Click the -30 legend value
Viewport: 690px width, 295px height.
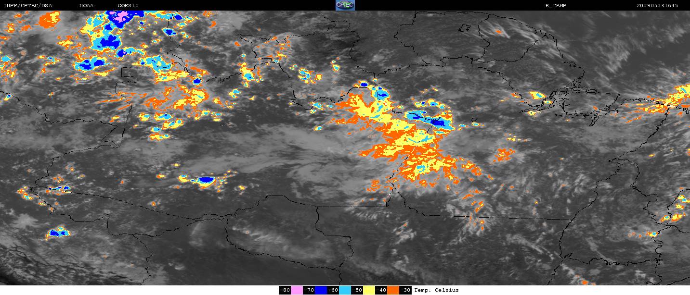405,290
